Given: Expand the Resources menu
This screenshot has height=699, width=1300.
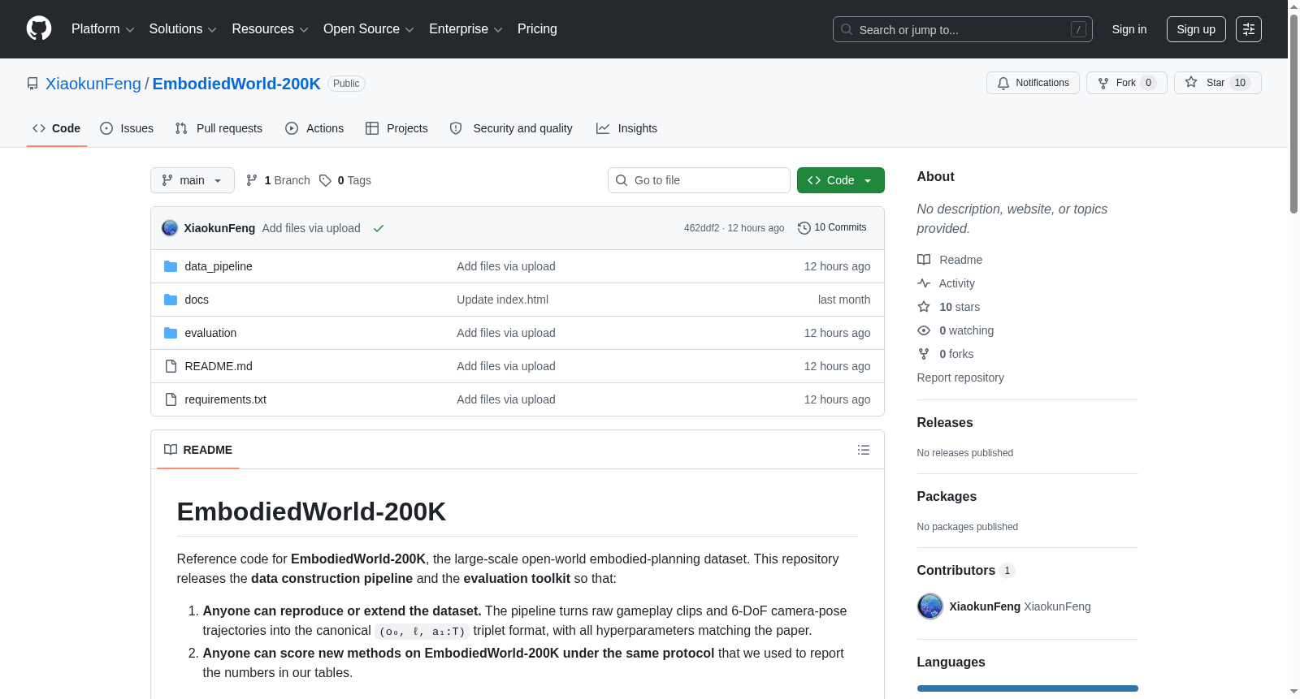Looking at the screenshot, I should [271, 29].
